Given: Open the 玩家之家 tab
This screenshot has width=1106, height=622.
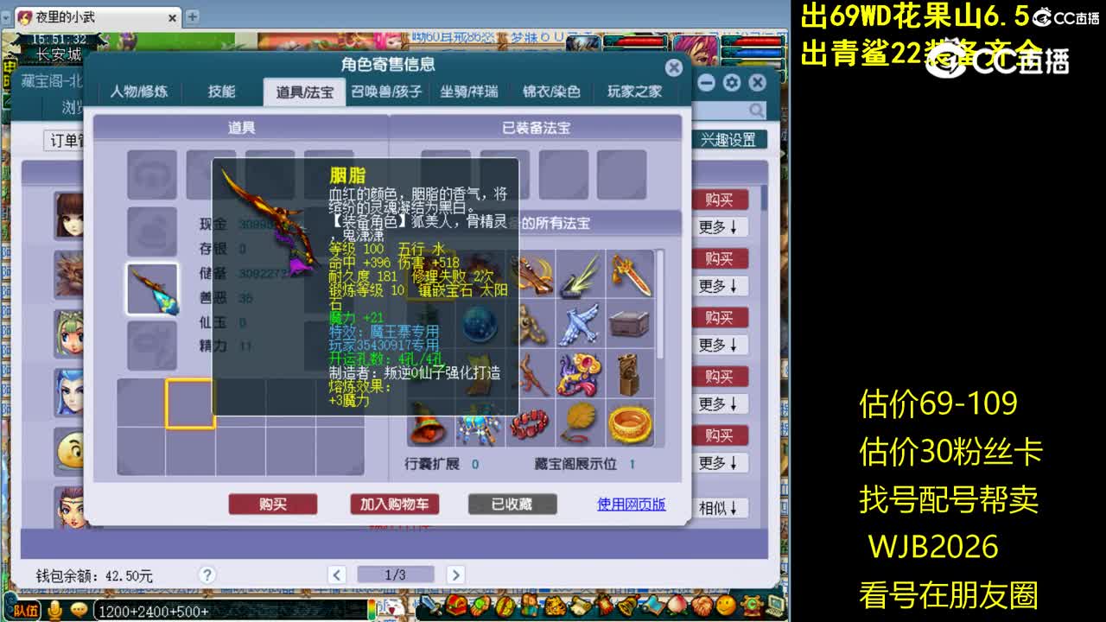Looking at the screenshot, I should tap(634, 92).
